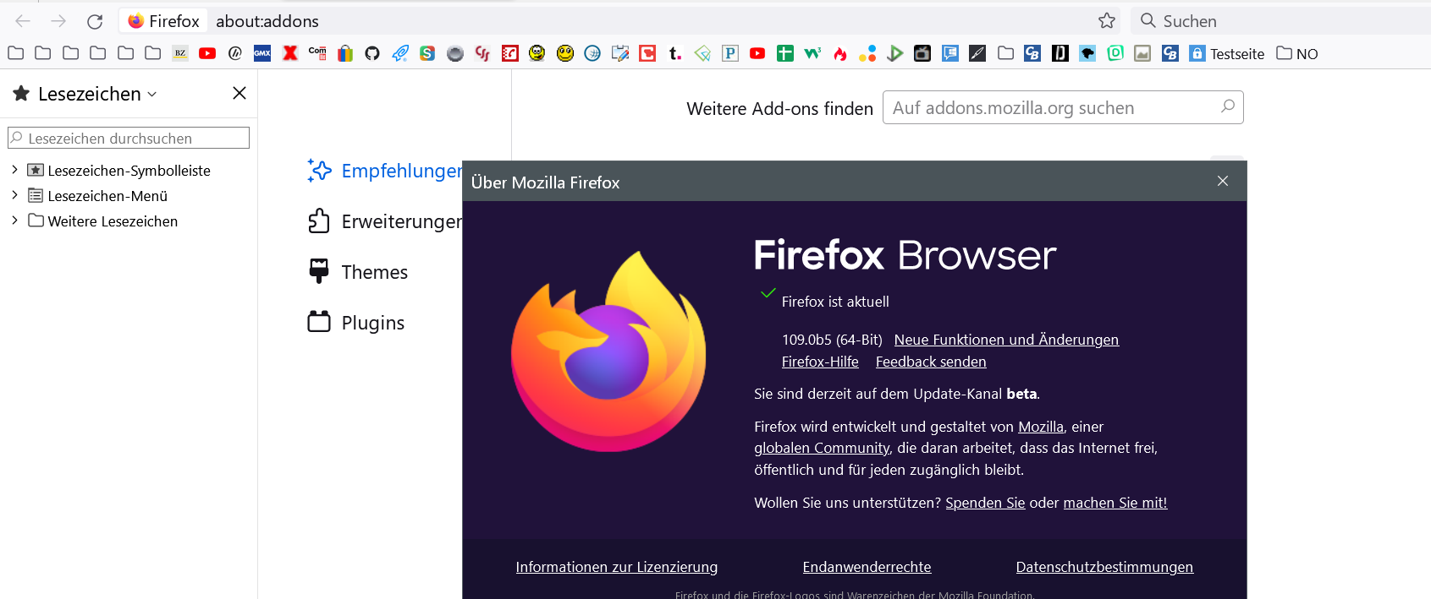
Task: Expand the Weitere Lesezeichen tree node
Action: point(14,221)
